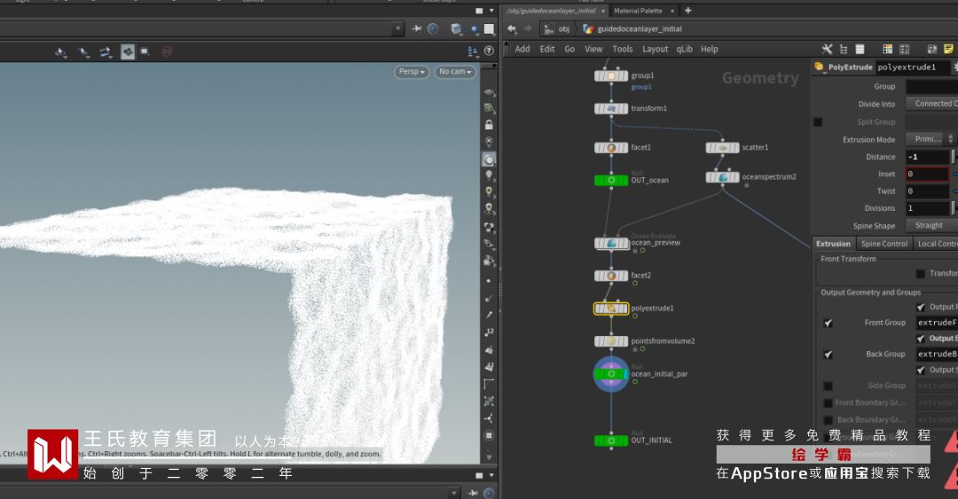Open the wrench tools icon in network toolbar
The image size is (958, 499).
click(x=828, y=50)
